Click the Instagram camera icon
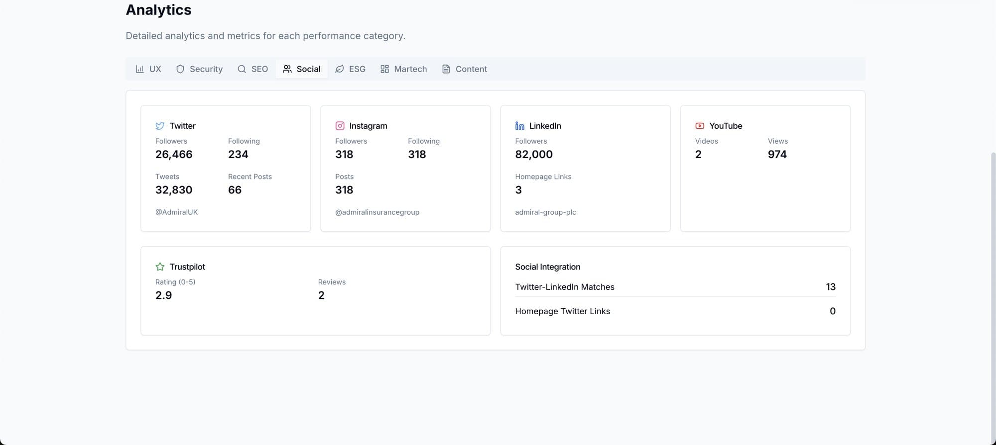Viewport: 996px width, 445px height. (340, 126)
